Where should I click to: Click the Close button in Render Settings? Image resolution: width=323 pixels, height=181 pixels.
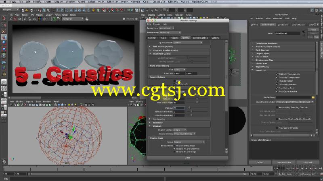click(x=187, y=158)
